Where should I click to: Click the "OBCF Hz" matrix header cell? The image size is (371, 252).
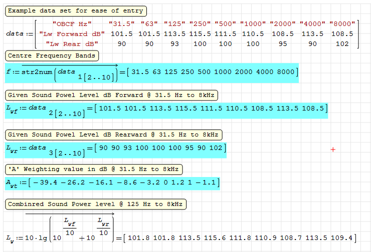pyautogui.click(x=70, y=24)
